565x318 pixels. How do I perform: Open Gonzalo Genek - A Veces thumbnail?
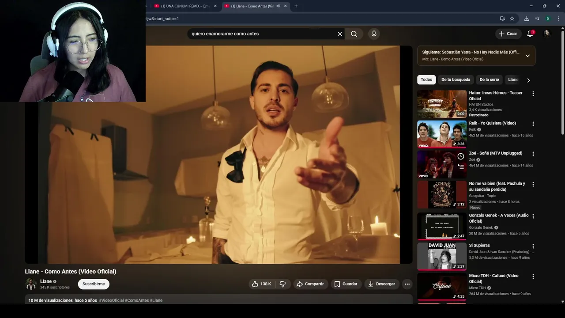(442, 226)
